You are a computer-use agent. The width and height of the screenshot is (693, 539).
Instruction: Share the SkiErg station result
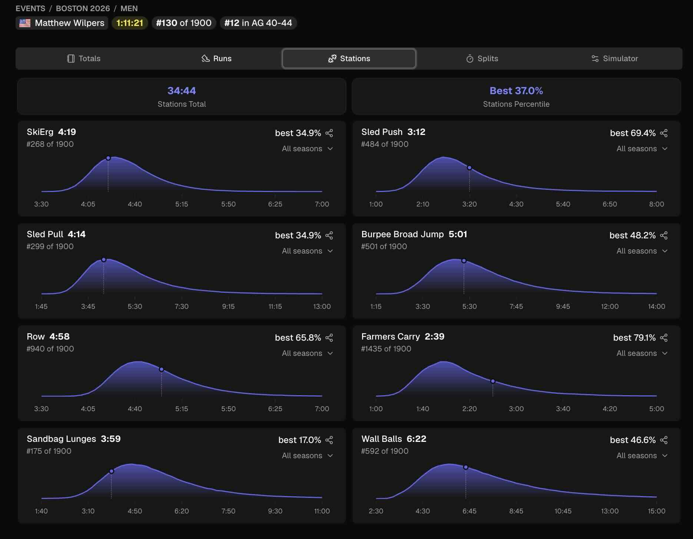pyautogui.click(x=329, y=133)
